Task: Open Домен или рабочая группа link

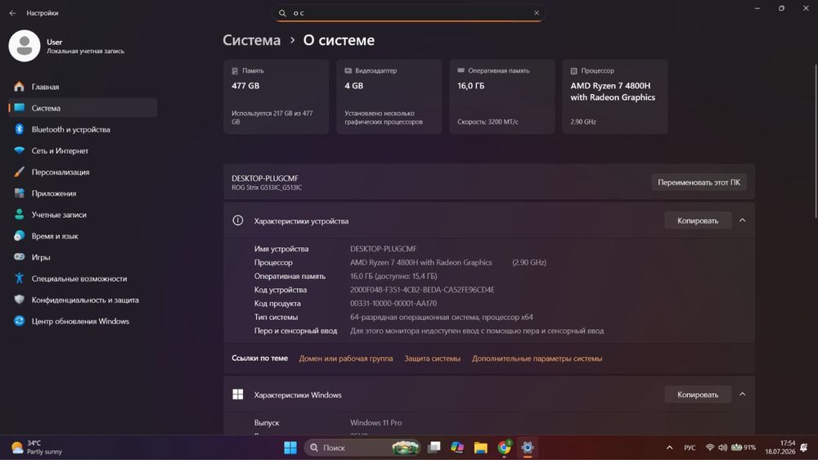Action: point(346,359)
